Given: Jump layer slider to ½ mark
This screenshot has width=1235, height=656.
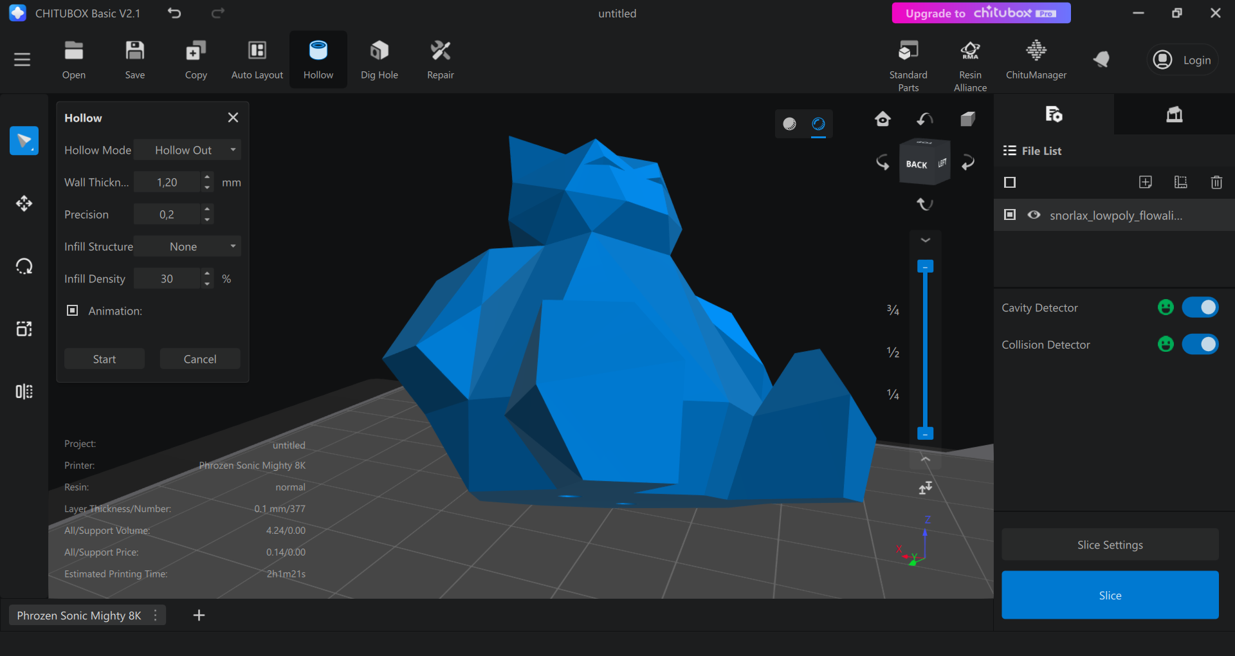Looking at the screenshot, I should click(893, 352).
